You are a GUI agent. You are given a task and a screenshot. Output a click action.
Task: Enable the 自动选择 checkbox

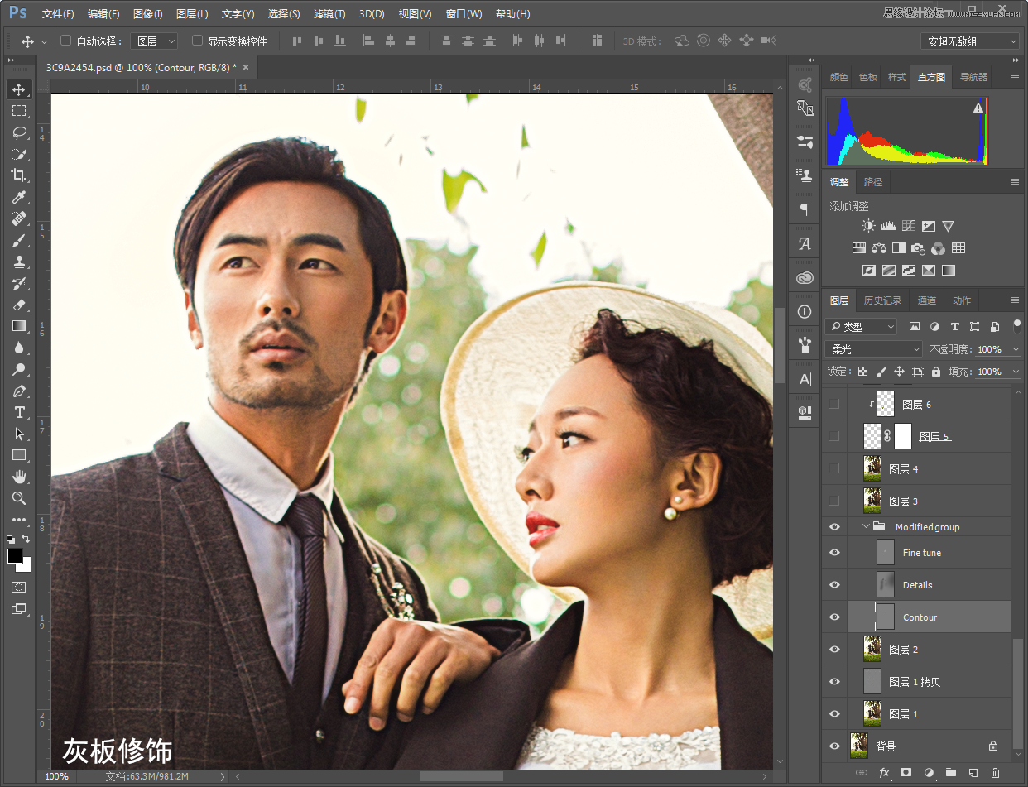(66, 41)
